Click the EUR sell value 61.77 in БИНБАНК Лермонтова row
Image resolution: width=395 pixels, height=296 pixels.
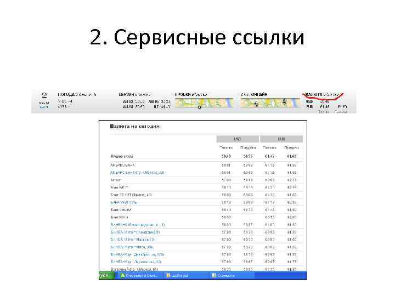click(292, 262)
